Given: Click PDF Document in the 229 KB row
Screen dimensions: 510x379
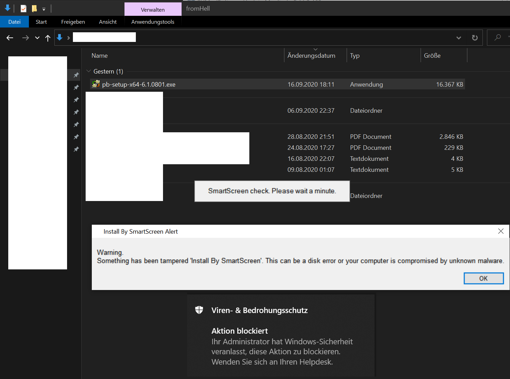Looking at the screenshot, I should [371, 148].
